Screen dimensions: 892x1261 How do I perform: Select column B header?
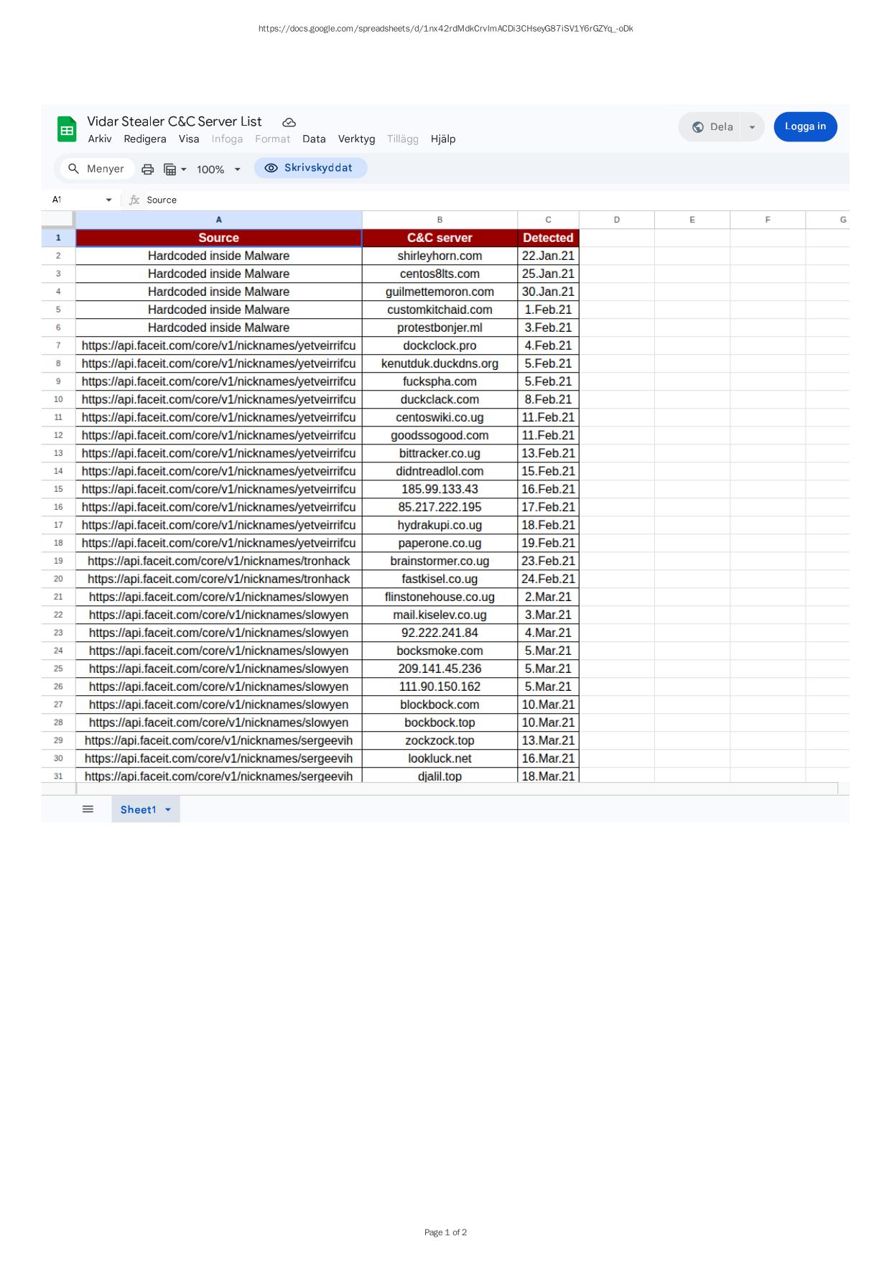440,220
